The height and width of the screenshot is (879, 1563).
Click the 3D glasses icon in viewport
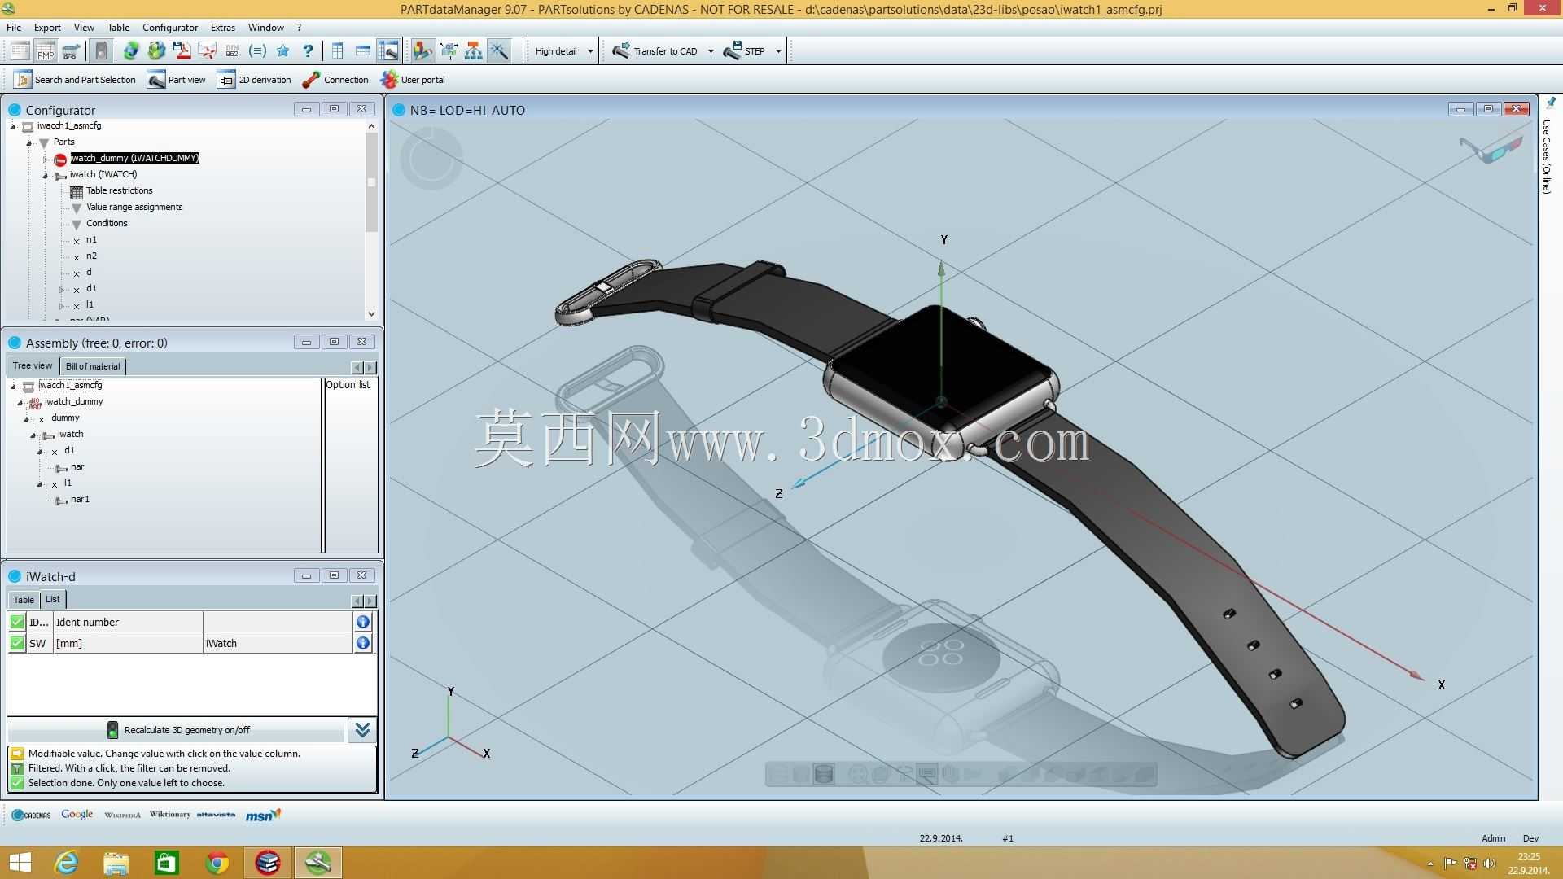pos(1491,149)
